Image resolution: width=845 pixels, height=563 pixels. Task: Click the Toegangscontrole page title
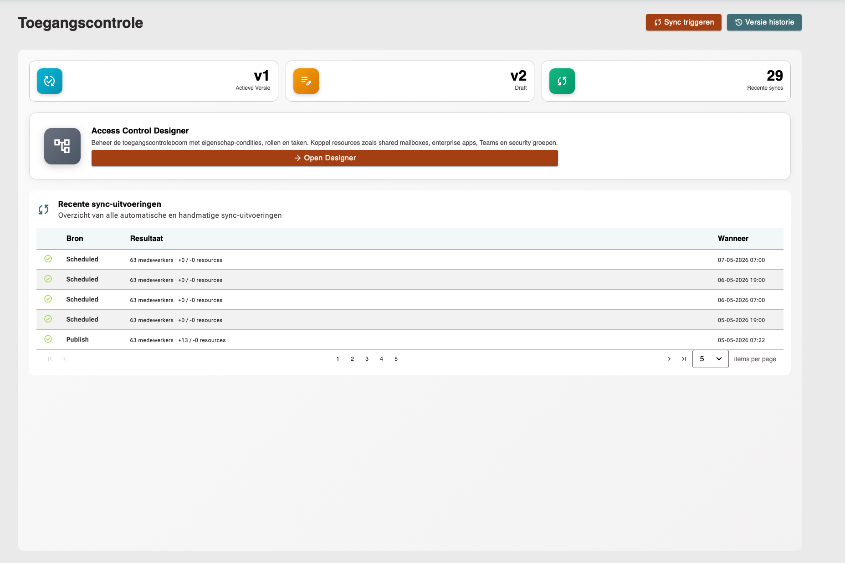(81, 23)
